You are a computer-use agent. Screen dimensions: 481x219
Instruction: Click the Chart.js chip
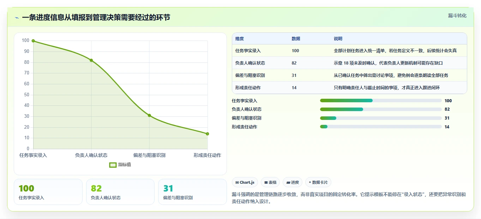coord(245,182)
